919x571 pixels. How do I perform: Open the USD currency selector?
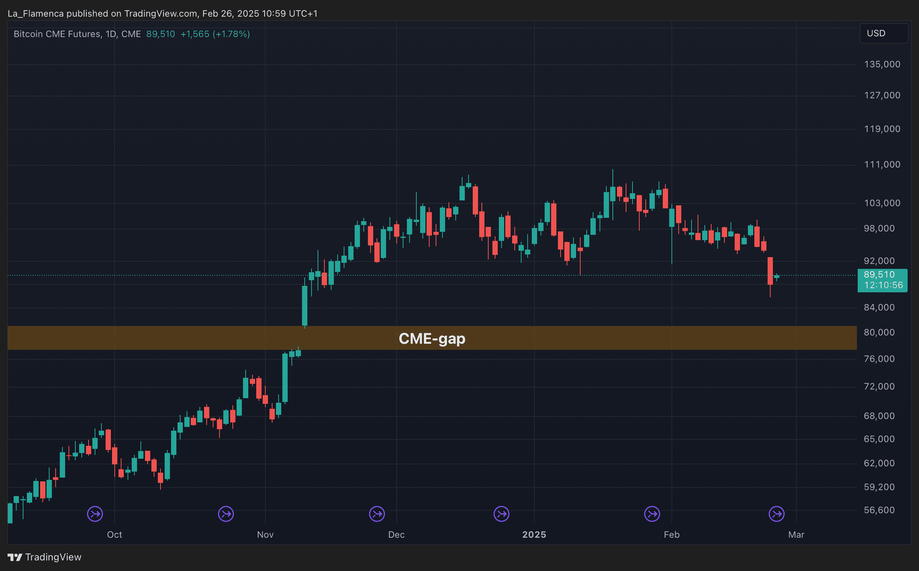point(884,33)
